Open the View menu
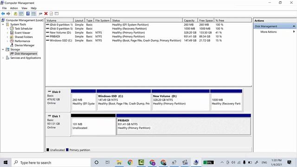297x167 pixels. pos(24,8)
